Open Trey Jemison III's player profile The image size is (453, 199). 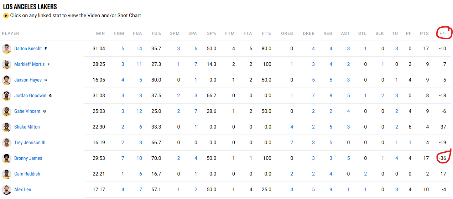(x=30, y=143)
